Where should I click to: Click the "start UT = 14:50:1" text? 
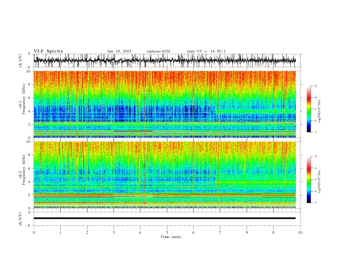206,51
